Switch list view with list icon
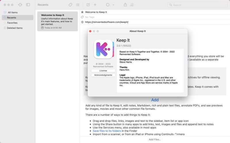 click(78, 5)
